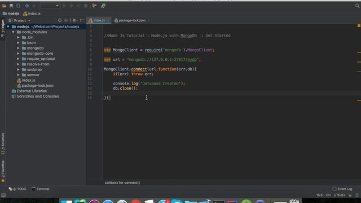Click the tool windows toggle icon at bottom-left corner

click(3, 195)
